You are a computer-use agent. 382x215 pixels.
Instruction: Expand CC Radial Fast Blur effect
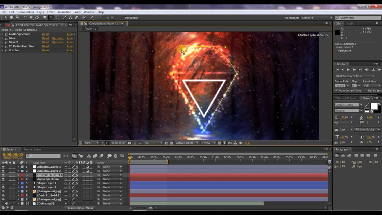coord(2,46)
